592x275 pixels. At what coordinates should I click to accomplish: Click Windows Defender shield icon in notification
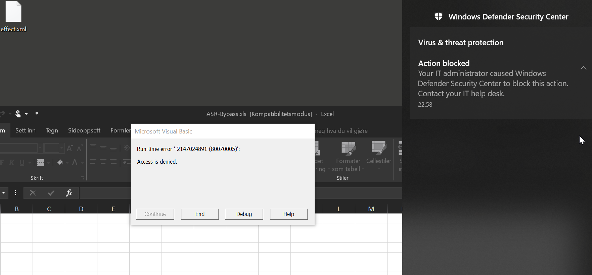pyautogui.click(x=439, y=17)
